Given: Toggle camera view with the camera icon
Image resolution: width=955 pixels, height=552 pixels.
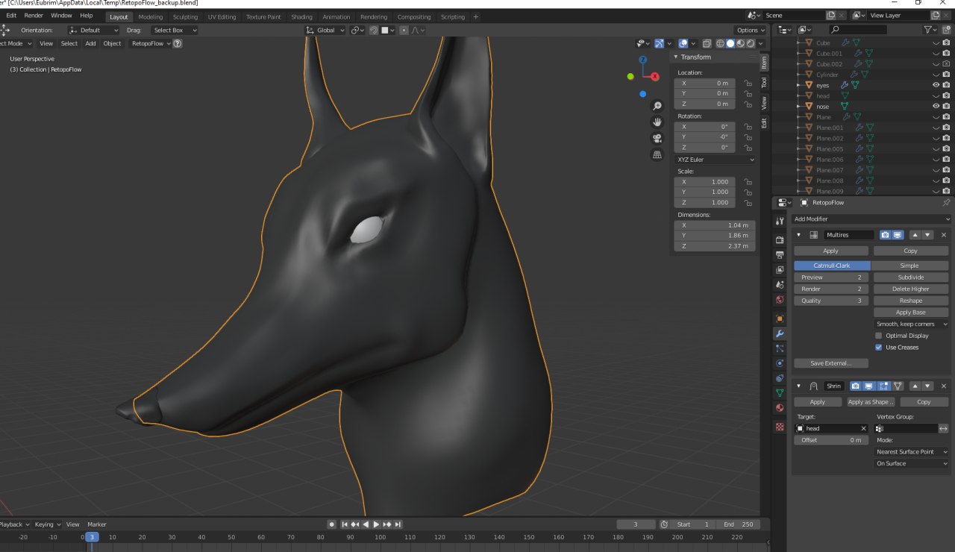Looking at the screenshot, I should (657, 139).
